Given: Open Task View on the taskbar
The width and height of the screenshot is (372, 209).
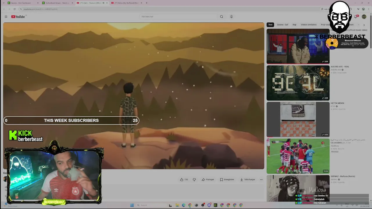Looking at the screenshot, I should click(x=171, y=205).
